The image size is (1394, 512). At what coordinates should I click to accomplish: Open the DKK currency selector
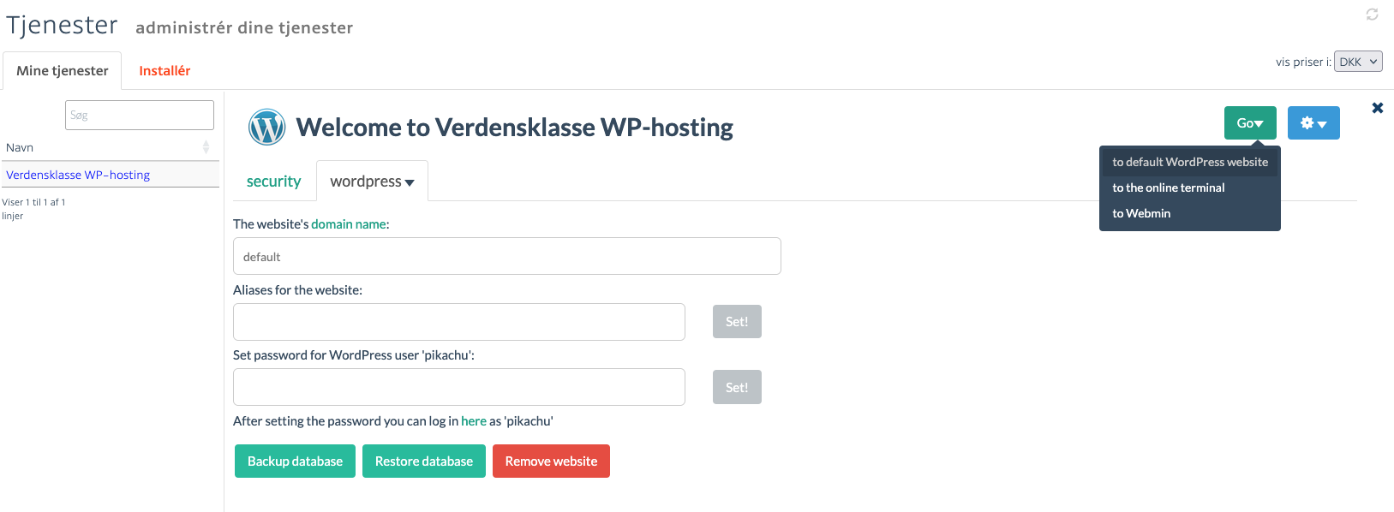click(x=1358, y=62)
